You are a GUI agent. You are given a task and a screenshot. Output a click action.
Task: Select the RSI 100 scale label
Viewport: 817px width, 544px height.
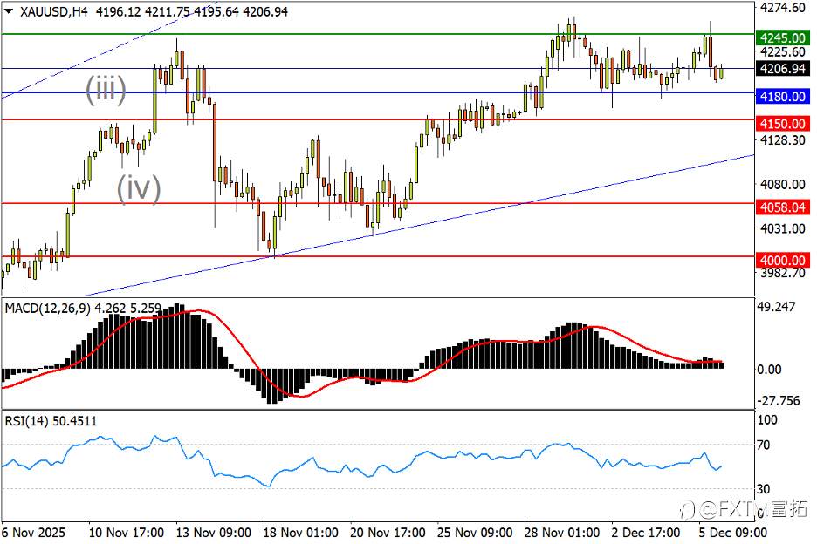(767, 419)
